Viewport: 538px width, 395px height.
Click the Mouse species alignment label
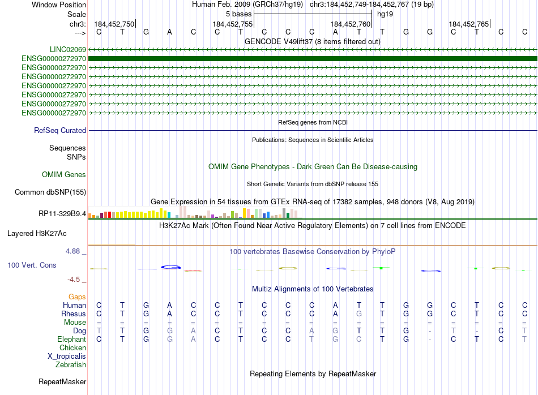[x=75, y=323]
